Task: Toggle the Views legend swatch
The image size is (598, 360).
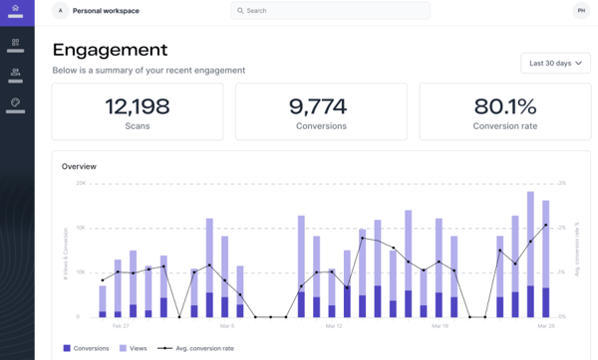Action: (123, 348)
